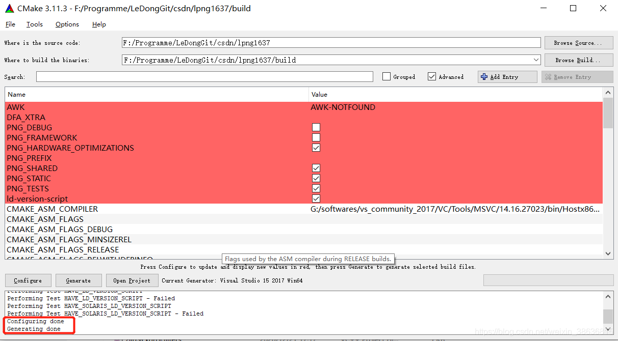Image resolution: width=618 pixels, height=341 pixels.
Task: Click HAVE_LD_VERSION_SCRIPT - Failed log line
Action: [91, 298]
